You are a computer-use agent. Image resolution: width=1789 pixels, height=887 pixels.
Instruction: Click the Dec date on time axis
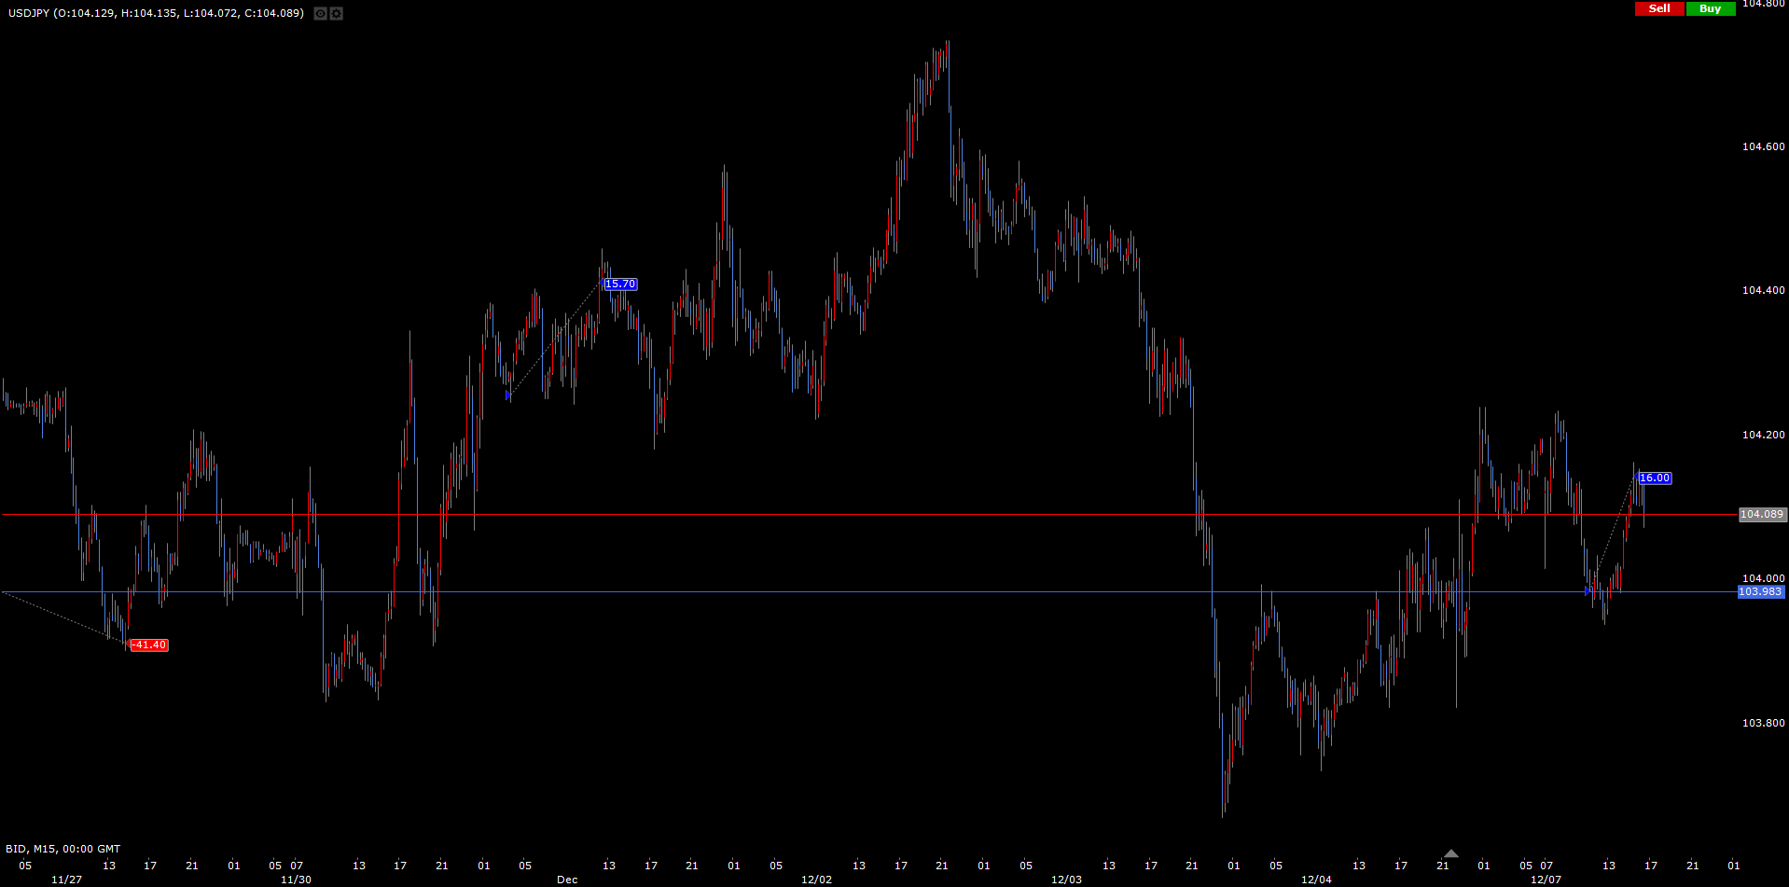[567, 880]
